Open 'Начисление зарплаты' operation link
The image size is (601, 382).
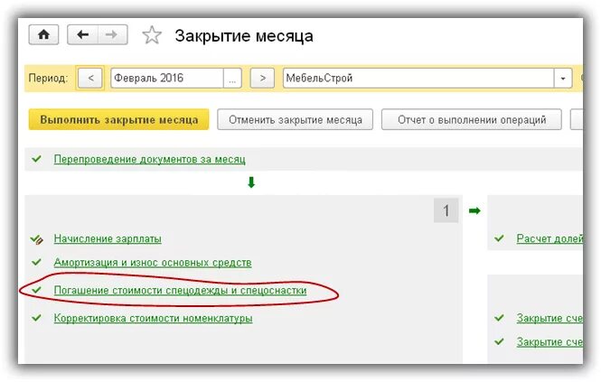(x=108, y=238)
